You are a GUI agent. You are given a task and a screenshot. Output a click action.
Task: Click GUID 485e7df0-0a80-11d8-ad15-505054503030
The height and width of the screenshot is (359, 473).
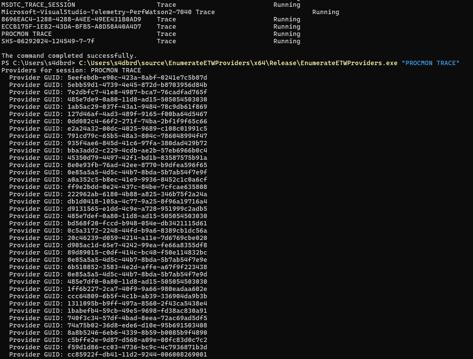[x=137, y=281]
